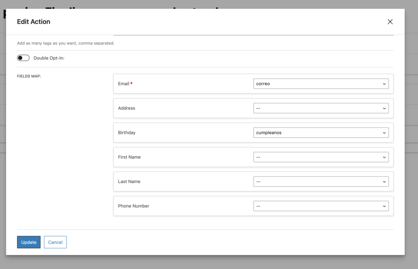Expand the Phone Number mapping dropdown

[321, 206]
